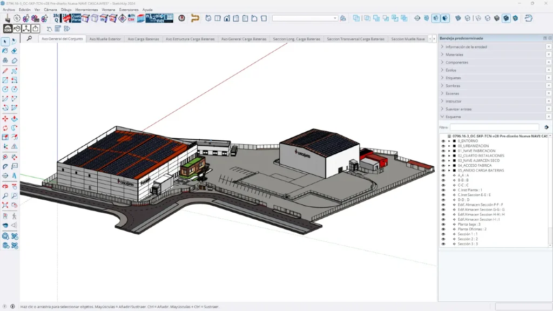
Task: Toggle visibility of 03_NAVE ALMACEN SECO
Action: pyautogui.click(x=443, y=161)
